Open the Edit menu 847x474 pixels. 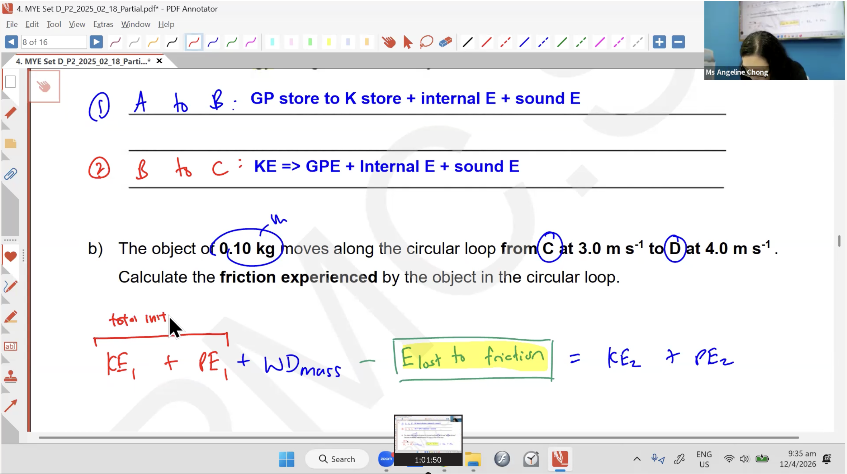[x=32, y=24]
